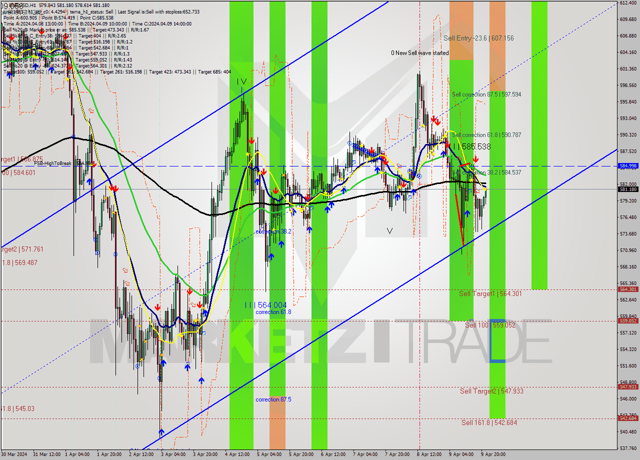Viewport: 640px width, 460px height.
Task: Click the 576.480 price axis value
Action: point(628,217)
